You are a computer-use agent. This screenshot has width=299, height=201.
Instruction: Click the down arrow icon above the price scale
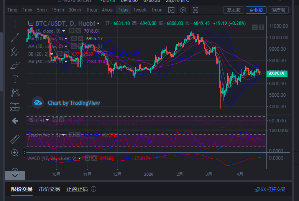click(x=255, y=27)
